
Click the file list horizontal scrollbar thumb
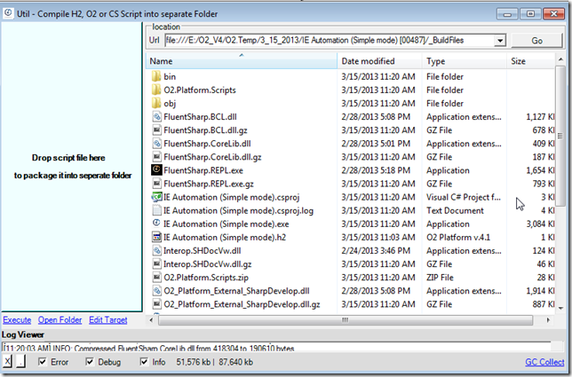coord(346,320)
